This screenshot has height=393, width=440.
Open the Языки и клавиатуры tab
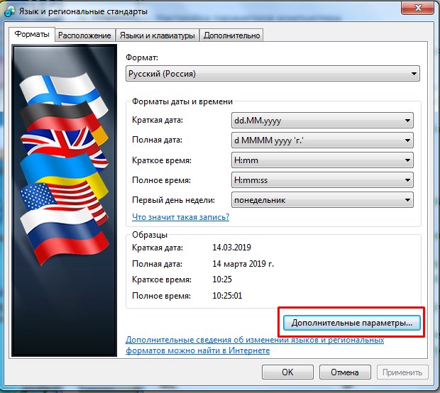158,35
